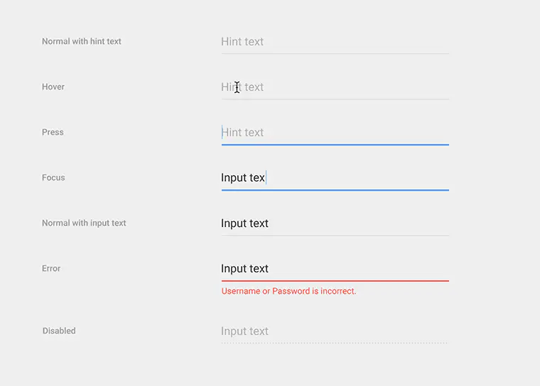Click the focused field reading "Input tex"
The width and height of the screenshot is (540, 386).
(x=335, y=178)
